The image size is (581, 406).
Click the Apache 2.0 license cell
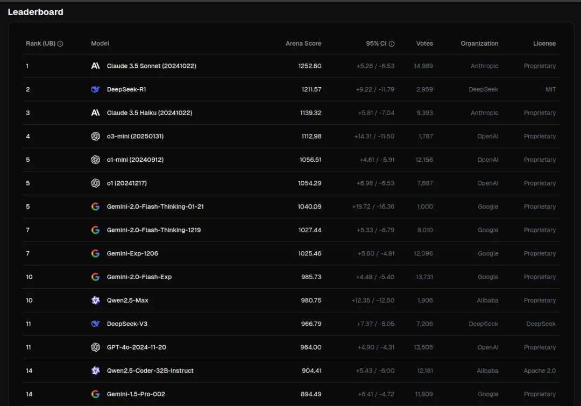(x=540, y=371)
